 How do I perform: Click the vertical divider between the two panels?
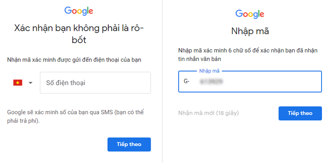point(162,81)
